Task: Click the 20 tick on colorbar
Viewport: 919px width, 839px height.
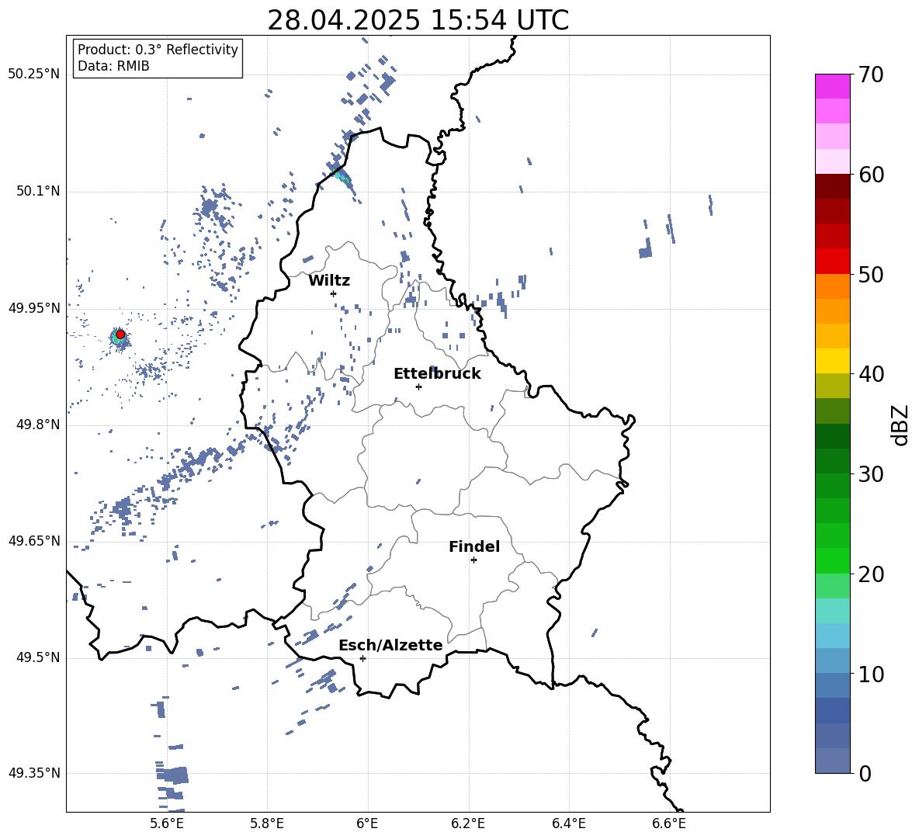Action: click(871, 574)
